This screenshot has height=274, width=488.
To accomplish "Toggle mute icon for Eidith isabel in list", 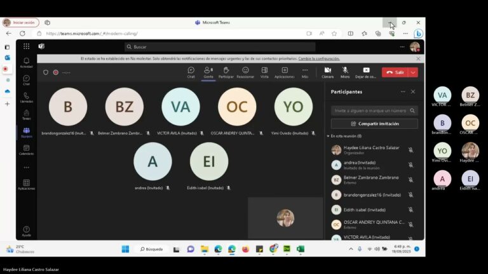I will point(410,210).
